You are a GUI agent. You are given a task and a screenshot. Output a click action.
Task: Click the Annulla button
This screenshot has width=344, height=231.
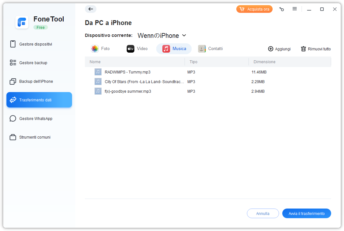(263, 213)
